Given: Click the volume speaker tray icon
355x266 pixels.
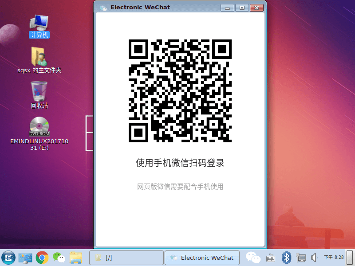Looking at the screenshot, I should 314,258.
